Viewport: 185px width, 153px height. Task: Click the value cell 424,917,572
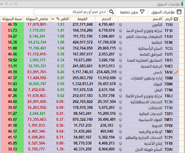(x=83, y=42)
